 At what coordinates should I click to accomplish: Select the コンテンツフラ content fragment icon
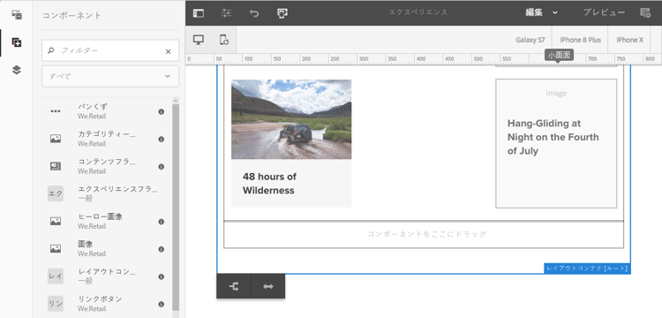click(x=56, y=166)
